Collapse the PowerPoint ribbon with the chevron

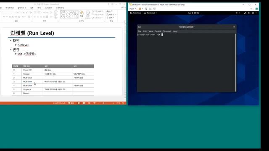124,21
